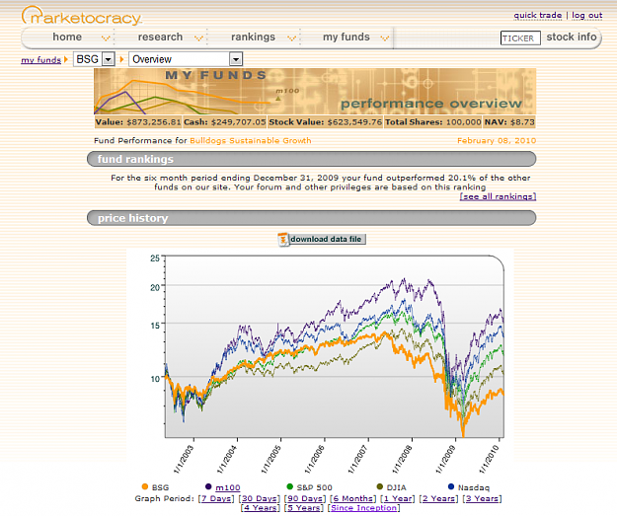
Task: Open the home menu
Action: point(67,37)
